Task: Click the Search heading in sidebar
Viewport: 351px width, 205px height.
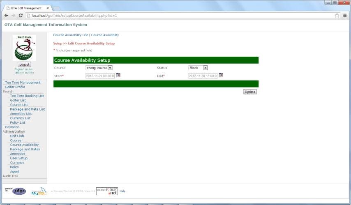Action: (8, 91)
